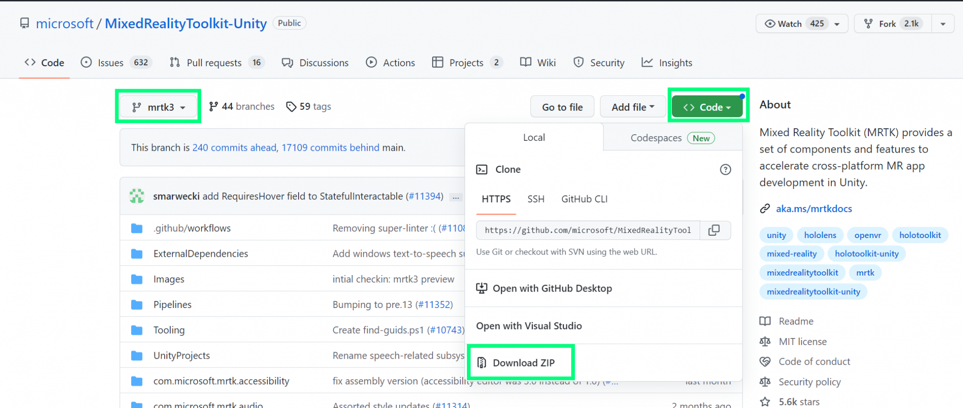Select the hololens topic tag
Image resolution: width=963 pixels, height=408 pixels.
(x=820, y=235)
